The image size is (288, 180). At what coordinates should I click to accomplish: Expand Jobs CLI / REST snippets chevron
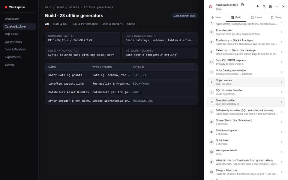282,62
